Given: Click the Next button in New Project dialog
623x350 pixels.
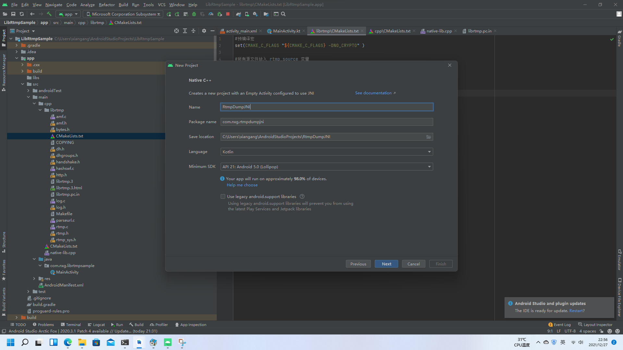Looking at the screenshot, I should (x=386, y=264).
